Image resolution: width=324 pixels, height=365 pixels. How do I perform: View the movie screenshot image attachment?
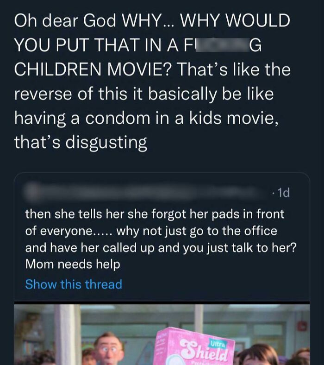(x=162, y=334)
